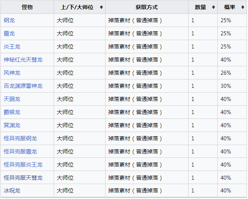Viewport: 248px width, 199px height.
Task: Open the 风神龙 monster link
Action: [x=12, y=73]
